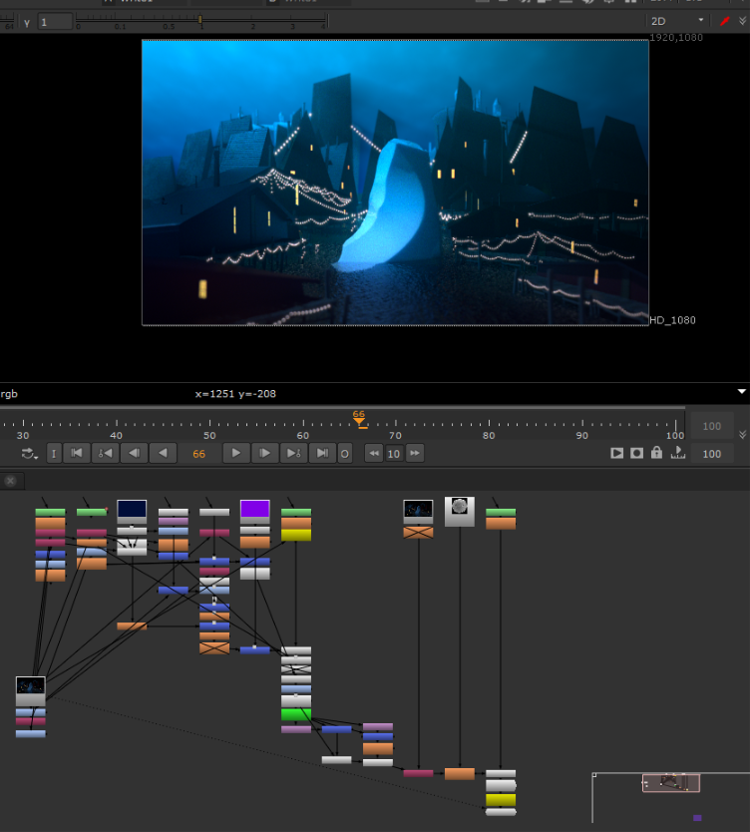Click the gamma slider in viewer toolbar

click(199, 21)
